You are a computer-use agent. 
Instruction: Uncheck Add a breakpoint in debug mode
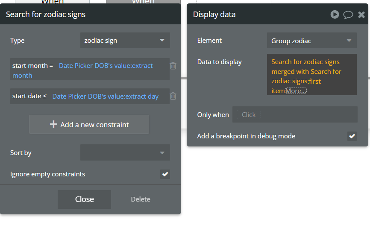point(352,136)
